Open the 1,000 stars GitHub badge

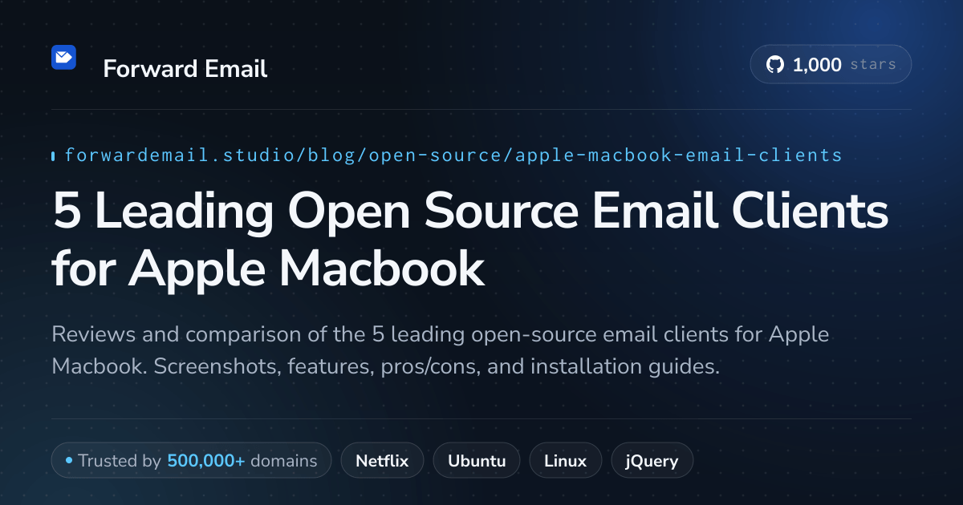click(x=831, y=65)
